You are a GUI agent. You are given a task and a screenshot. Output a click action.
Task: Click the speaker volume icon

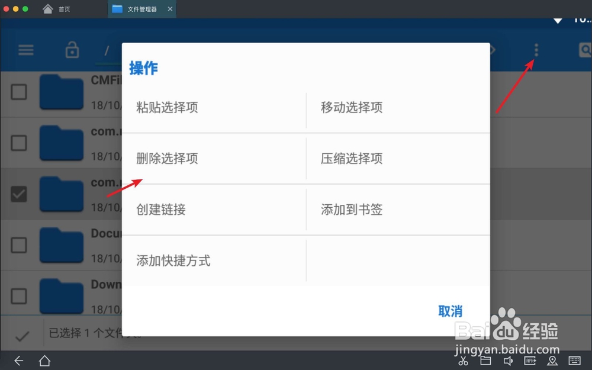[x=508, y=360]
